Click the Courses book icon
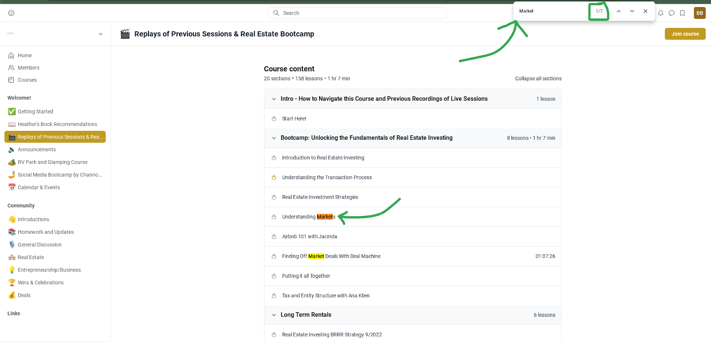Screen dimensions: 711x342 click(11, 80)
